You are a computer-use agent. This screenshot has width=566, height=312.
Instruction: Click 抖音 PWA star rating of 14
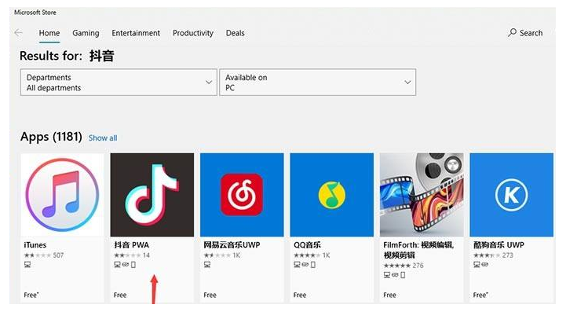tap(132, 255)
